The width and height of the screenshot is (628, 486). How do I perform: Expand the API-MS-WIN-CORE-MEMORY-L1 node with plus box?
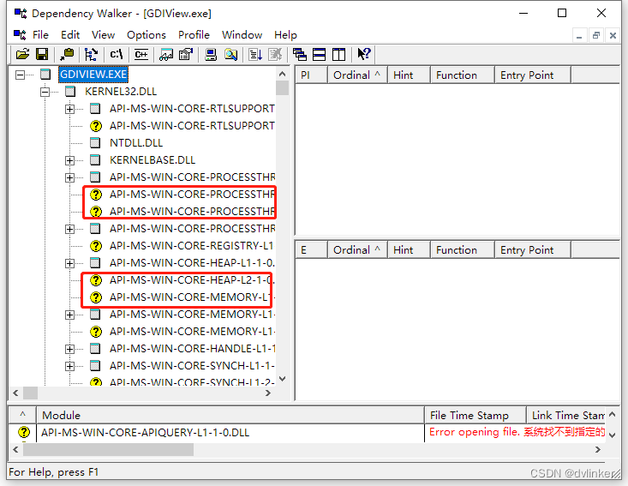pos(70,315)
